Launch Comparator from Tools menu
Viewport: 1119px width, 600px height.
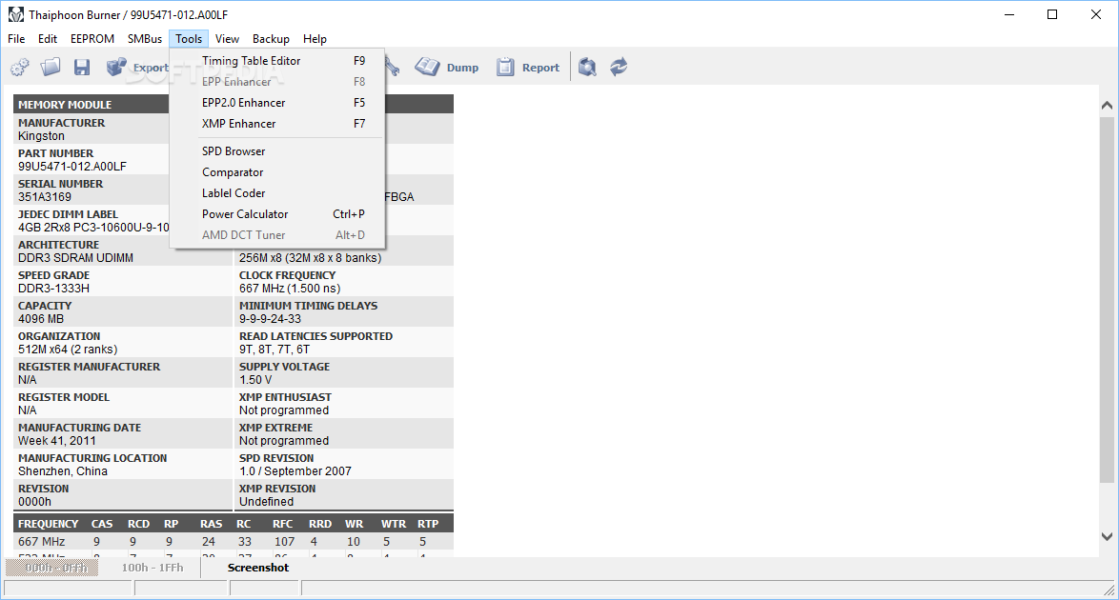(x=277, y=172)
